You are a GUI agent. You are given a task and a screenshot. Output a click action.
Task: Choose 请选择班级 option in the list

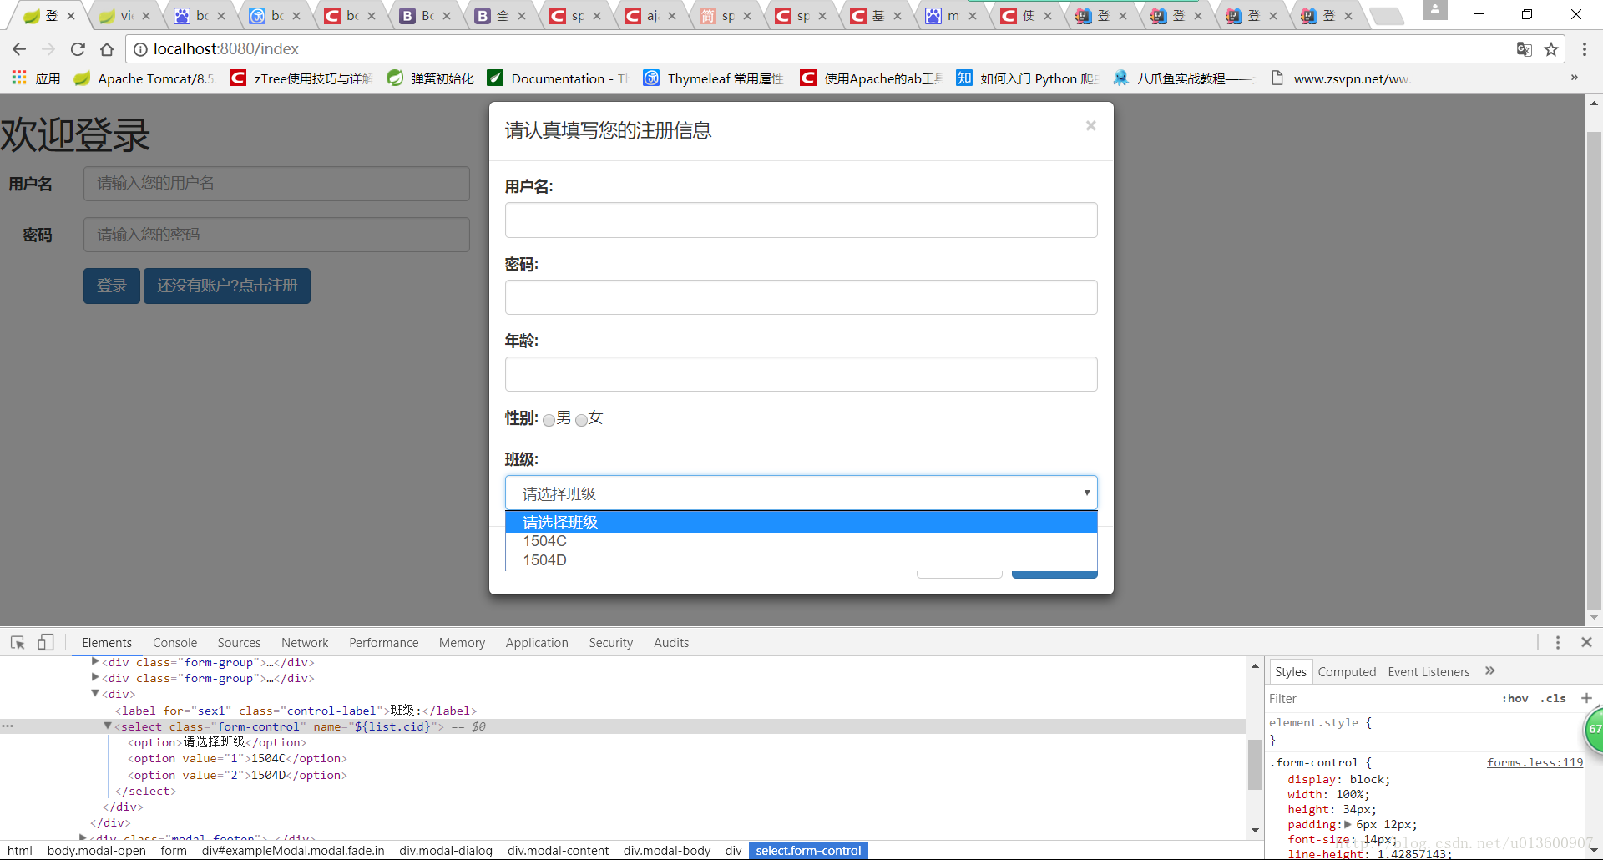pyautogui.click(x=801, y=522)
